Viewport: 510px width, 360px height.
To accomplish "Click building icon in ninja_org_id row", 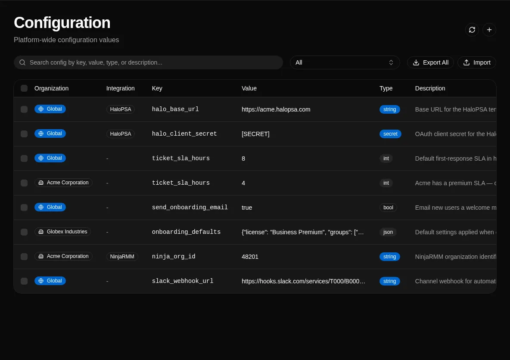I will 41,256.
